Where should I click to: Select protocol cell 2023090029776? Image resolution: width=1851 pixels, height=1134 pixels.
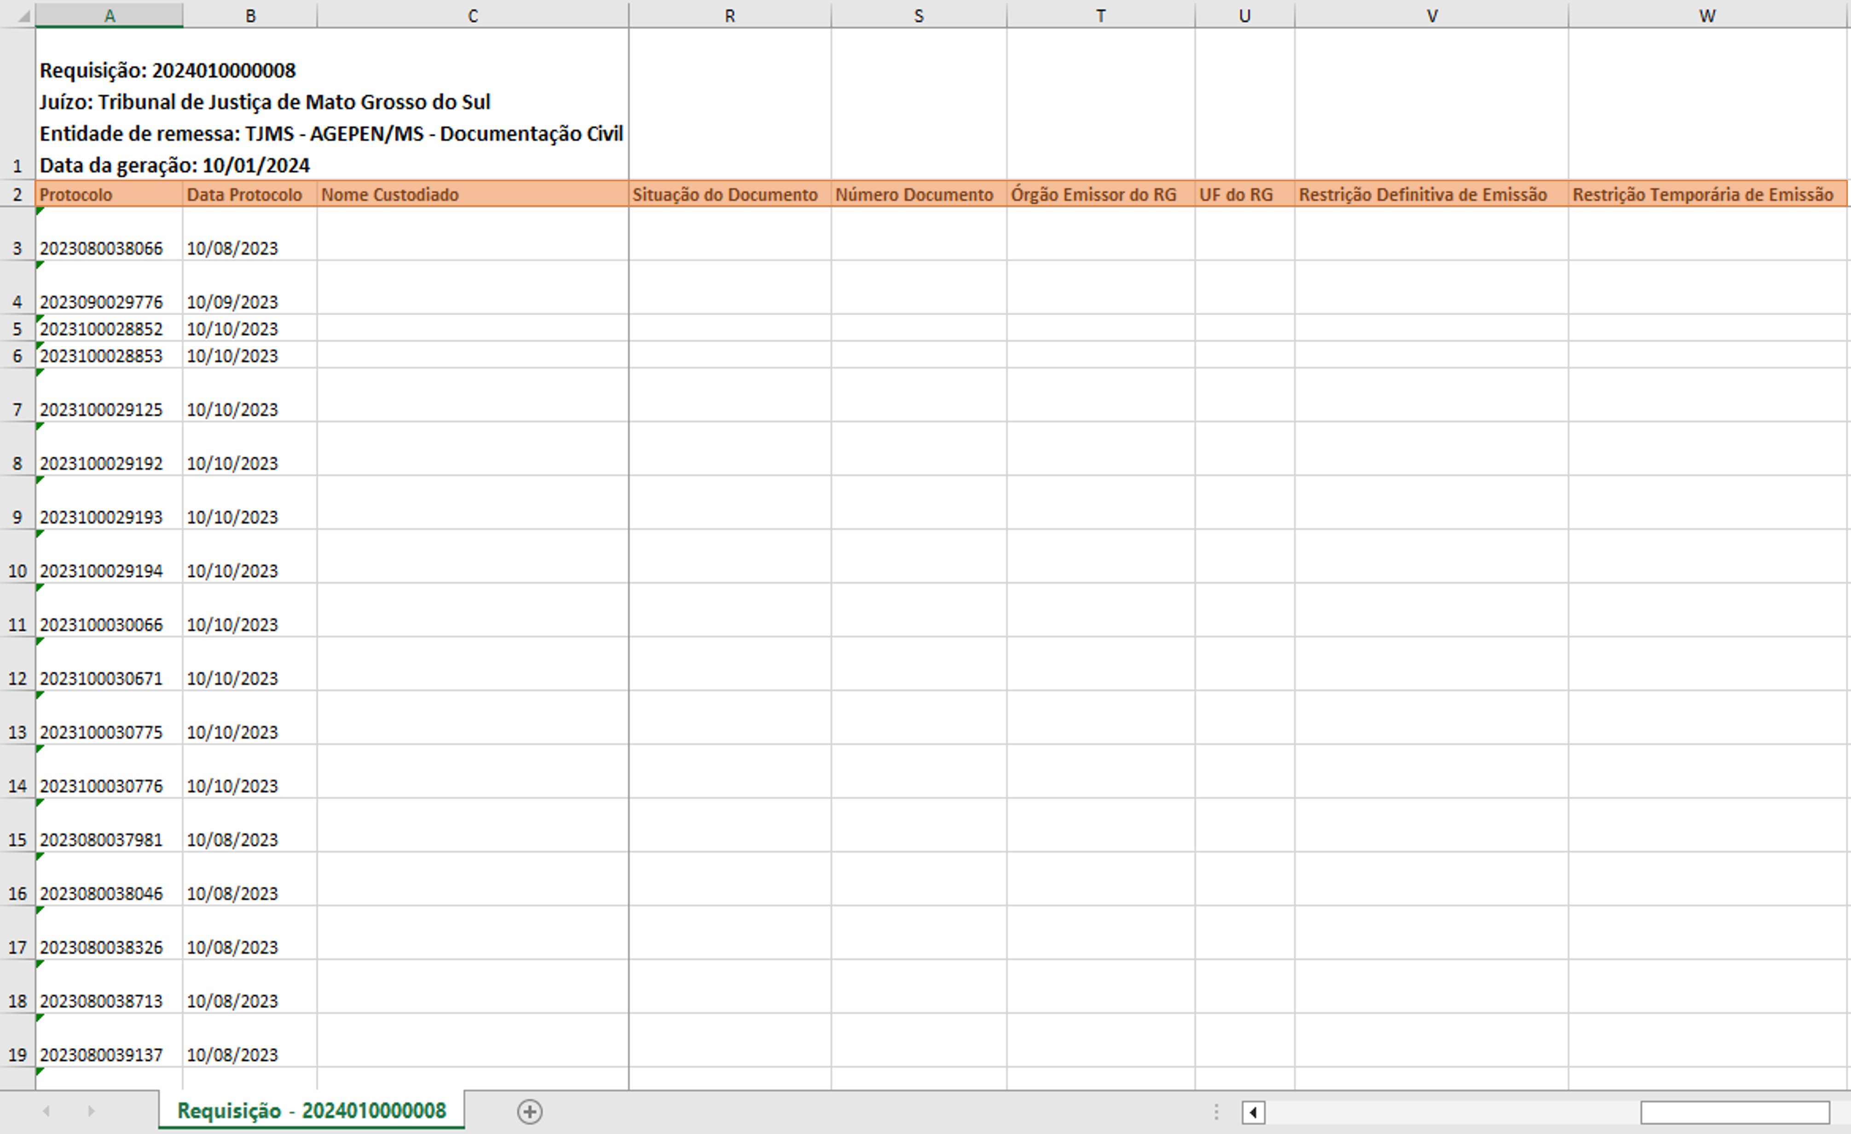pyautogui.click(x=109, y=288)
